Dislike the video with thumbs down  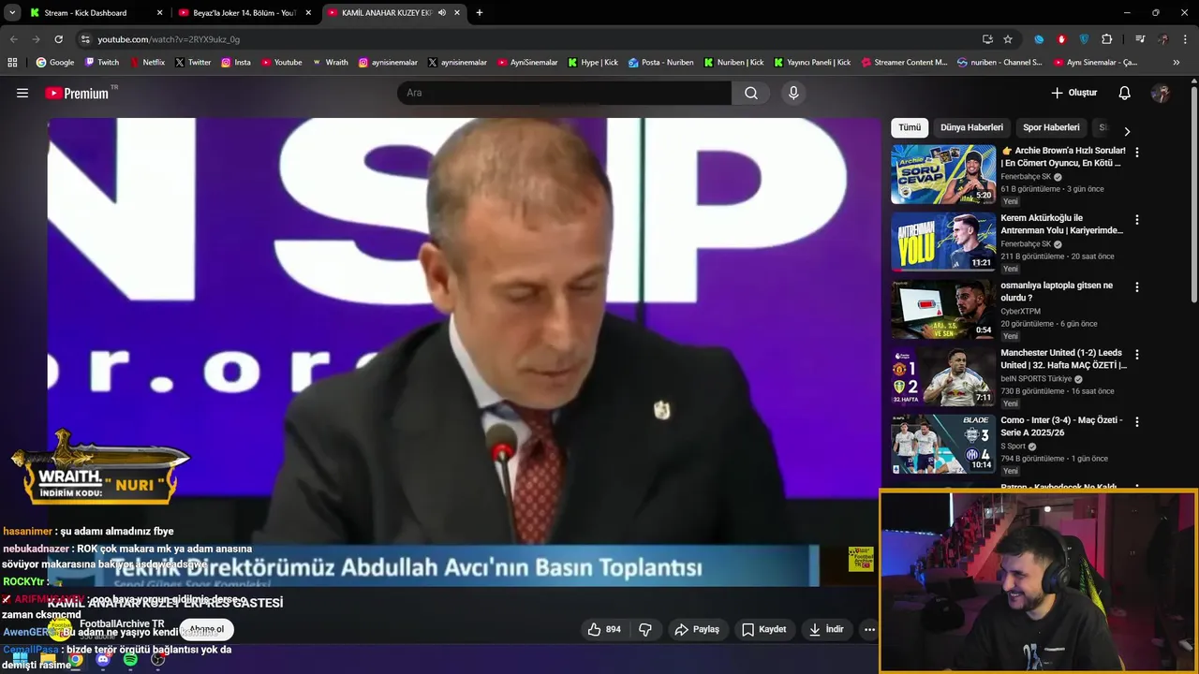645,629
